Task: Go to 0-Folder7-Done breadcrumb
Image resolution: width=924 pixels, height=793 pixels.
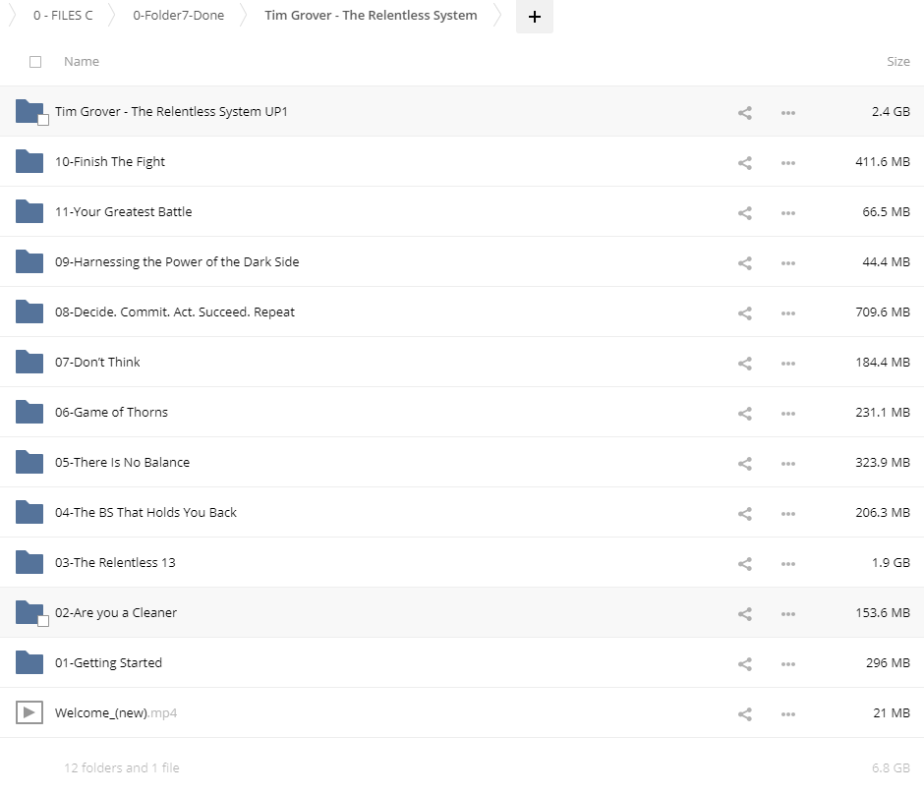Action: pos(178,16)
